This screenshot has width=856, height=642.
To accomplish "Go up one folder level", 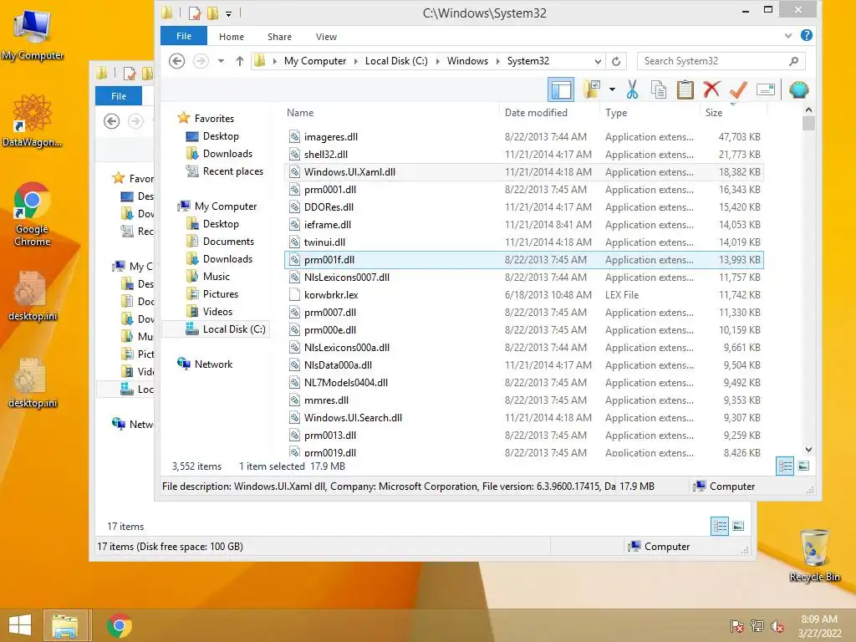I will tap(240, 61).
